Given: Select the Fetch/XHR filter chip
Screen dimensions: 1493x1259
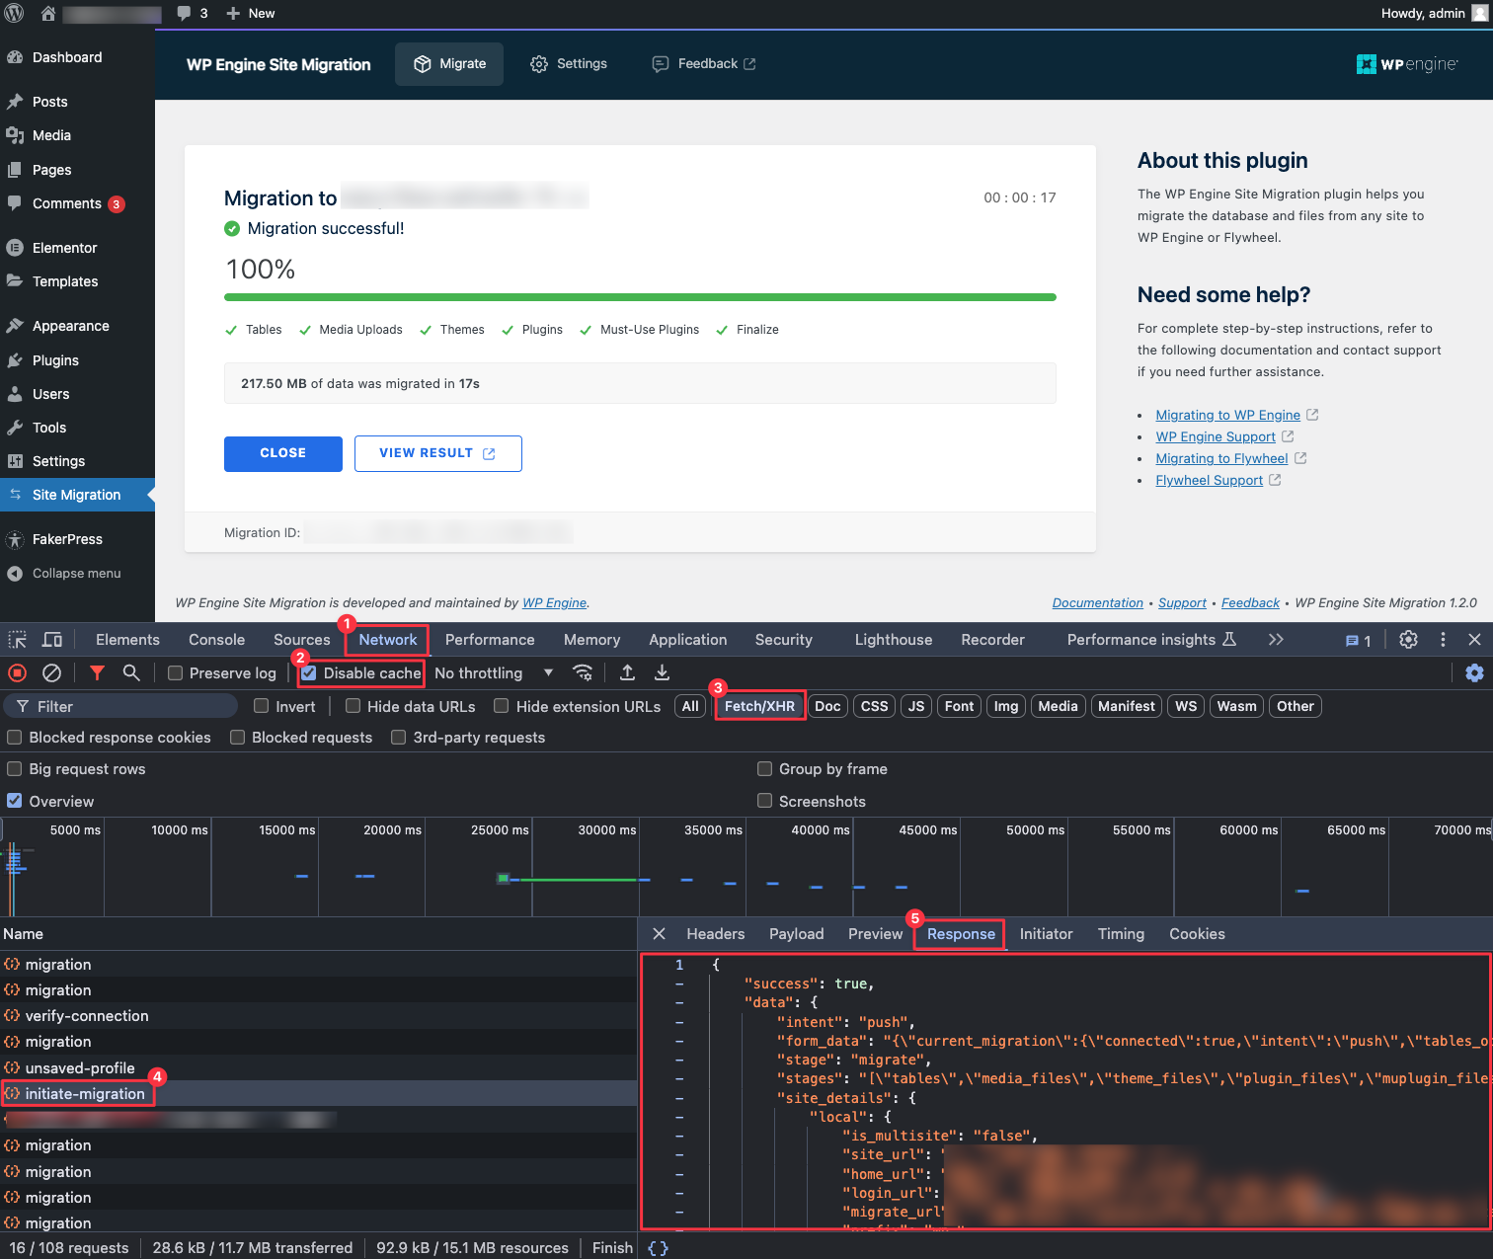Looking at the screenshot, I should coord(759,706).
